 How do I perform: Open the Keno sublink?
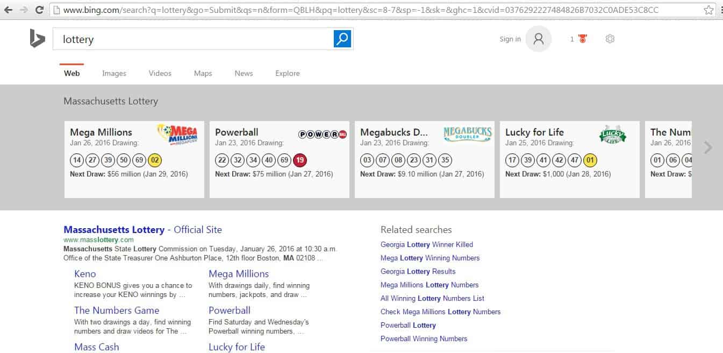point(85,274)
